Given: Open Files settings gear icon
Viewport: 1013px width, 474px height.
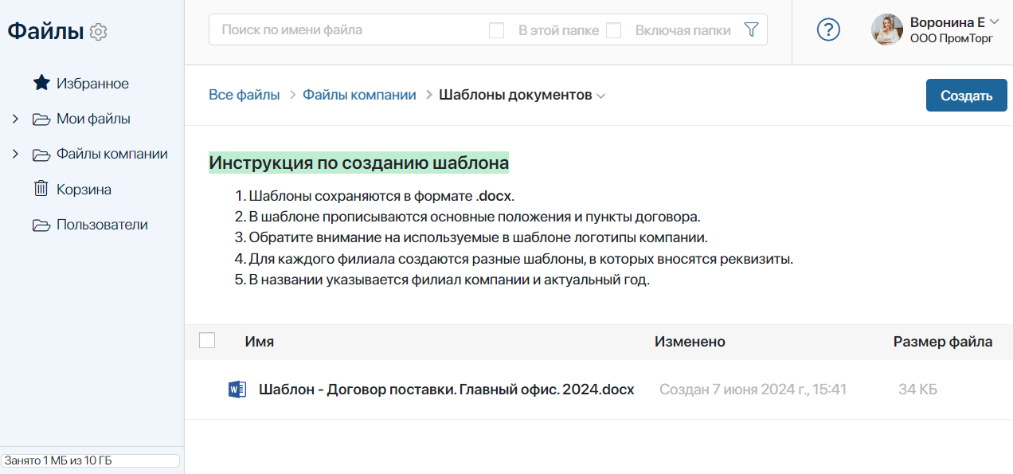Looking at the screenshot, I should [x=98, y=33].
